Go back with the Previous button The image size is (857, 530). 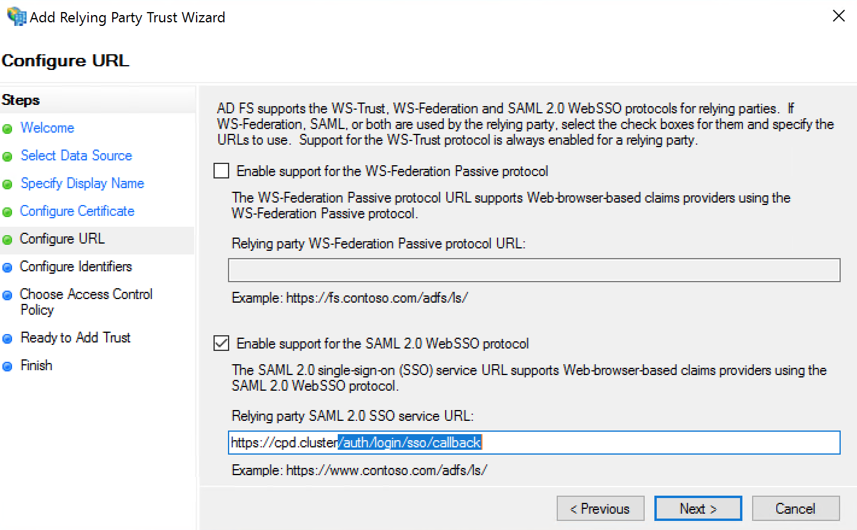[x=600, y=508]
